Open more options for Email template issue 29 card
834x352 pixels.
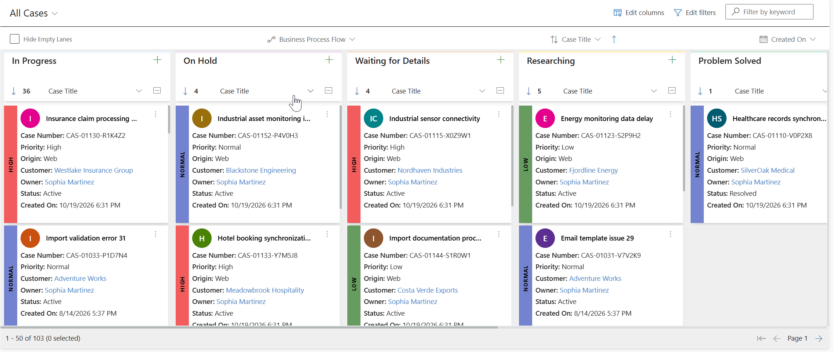[670, 234]
